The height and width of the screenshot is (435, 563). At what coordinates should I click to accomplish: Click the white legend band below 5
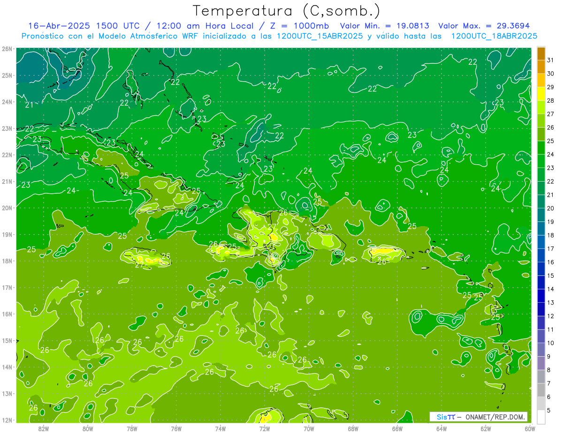click(x=541, y=417)
